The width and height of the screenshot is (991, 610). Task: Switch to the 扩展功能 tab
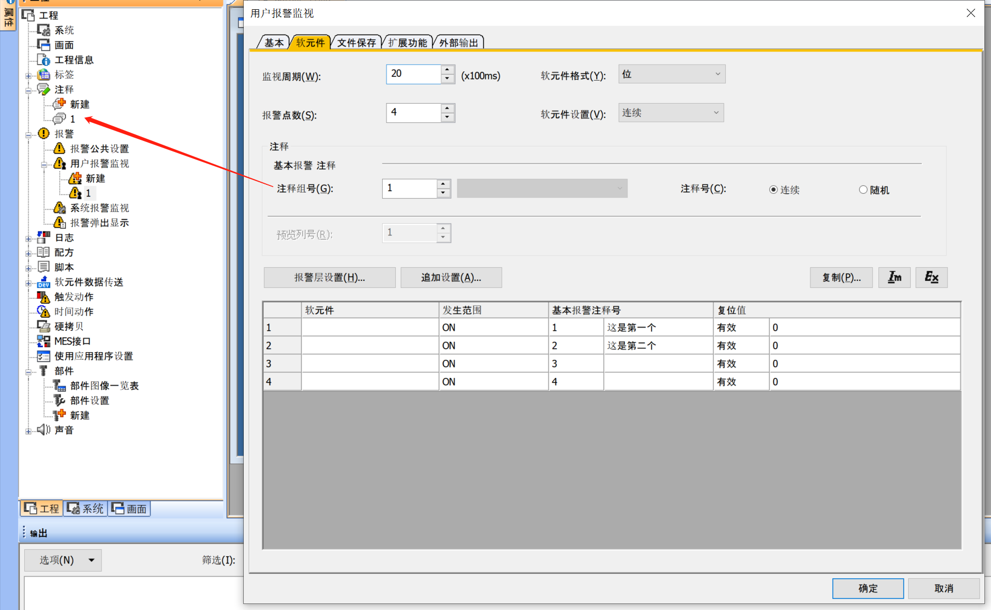pyautogui.click(x=407, y=43)
